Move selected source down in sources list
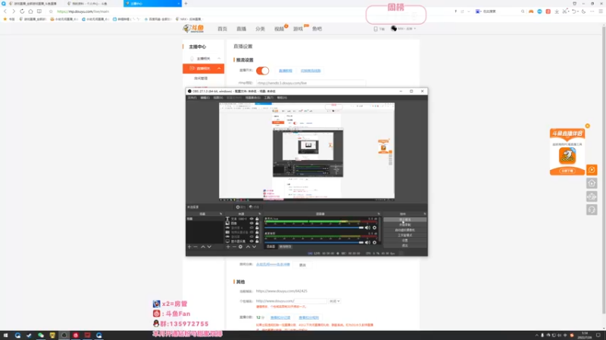 (x=254, y=247)
